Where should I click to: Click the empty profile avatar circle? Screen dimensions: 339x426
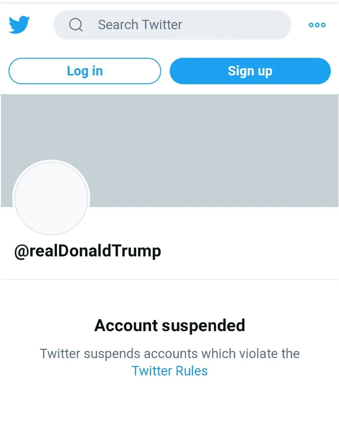(52, 198)
